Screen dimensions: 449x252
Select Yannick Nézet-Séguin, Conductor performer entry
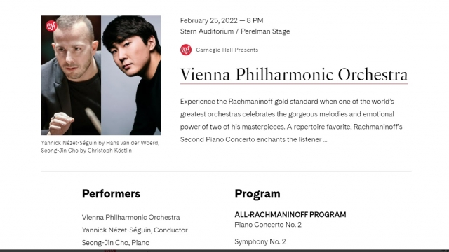135,230
